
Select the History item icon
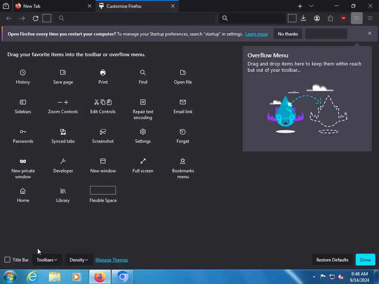coord(23,72)
